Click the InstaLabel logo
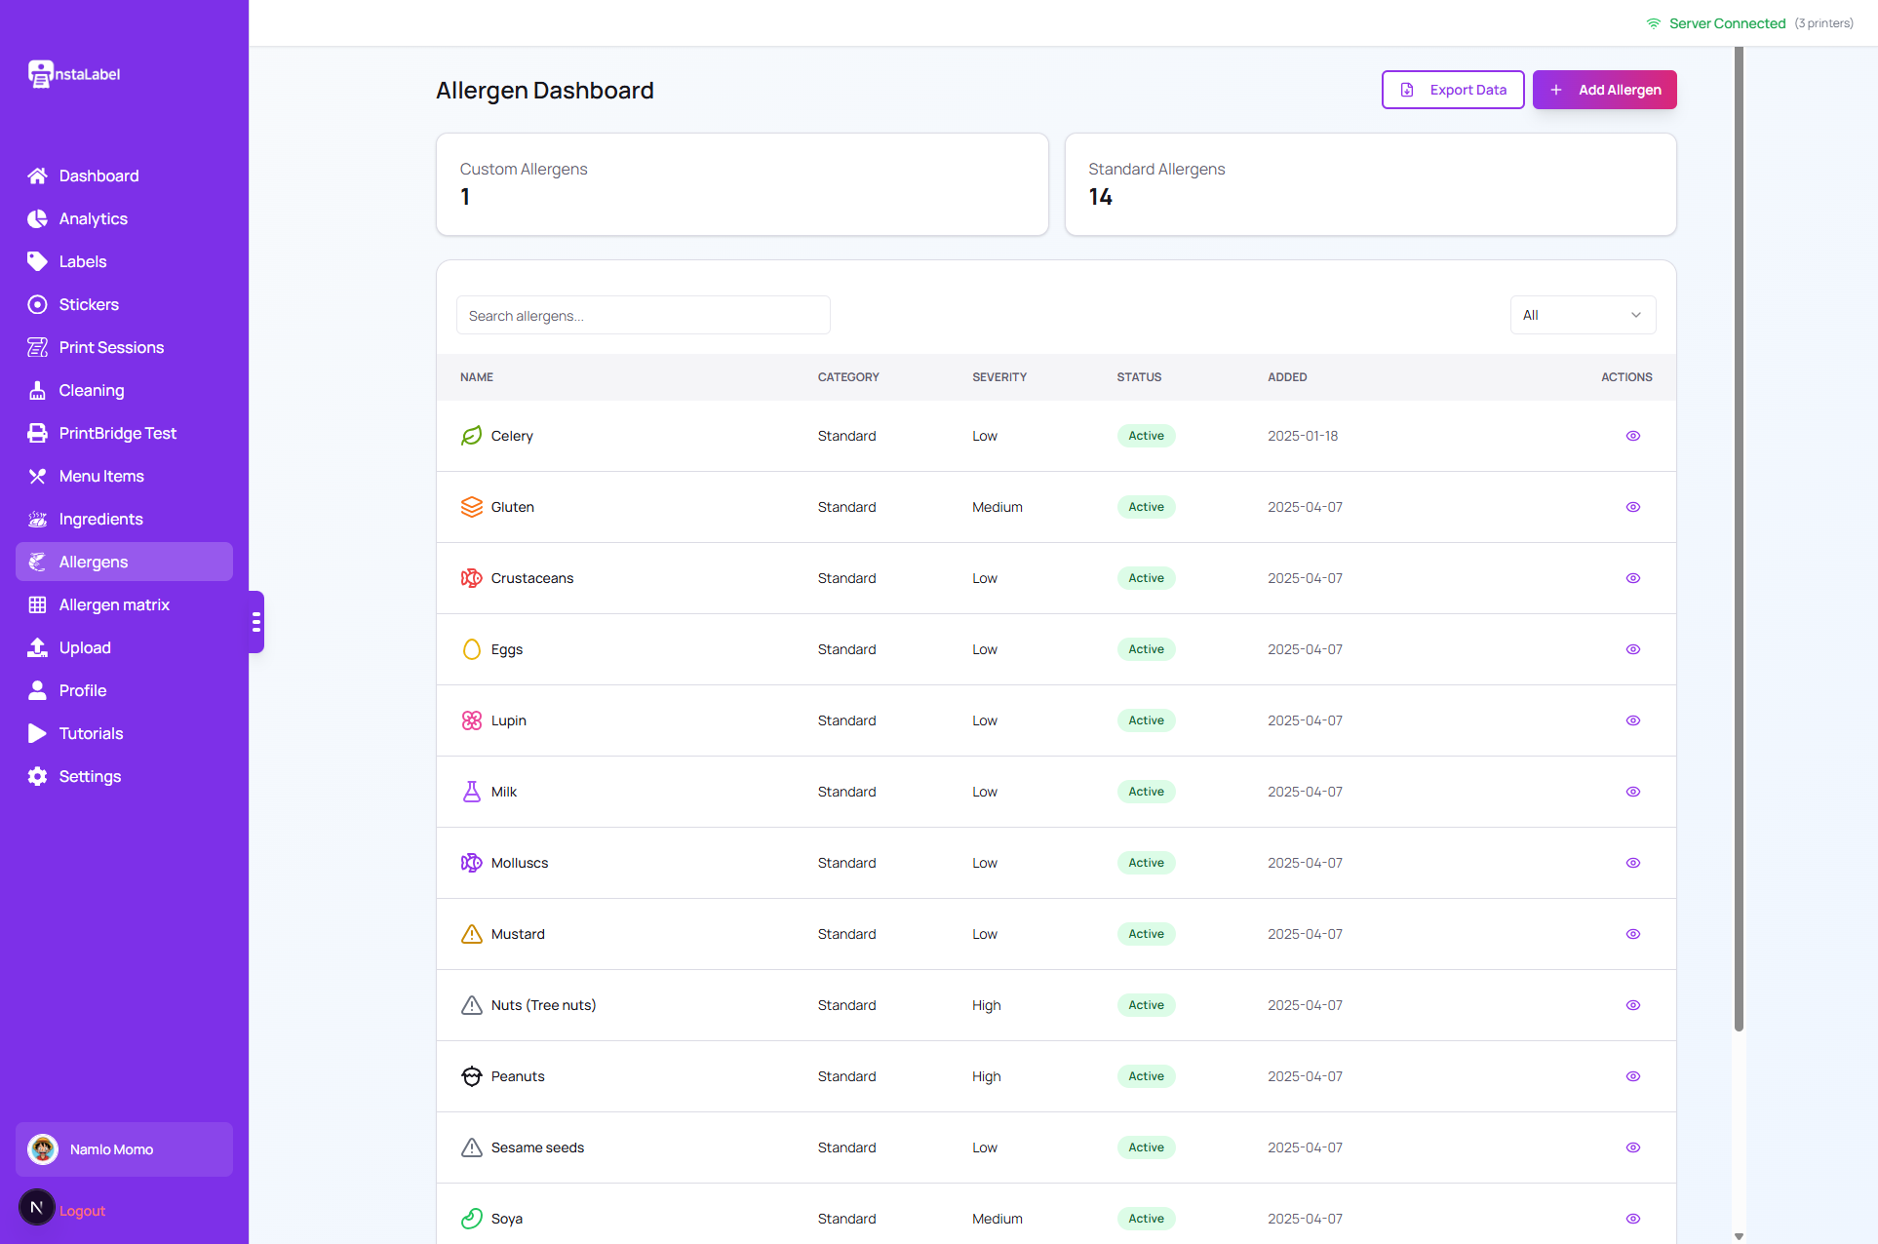The image size is (1878, 1244). pos(74,74)
